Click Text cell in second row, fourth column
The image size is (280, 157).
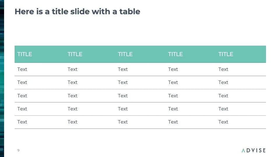pos(173,82)
